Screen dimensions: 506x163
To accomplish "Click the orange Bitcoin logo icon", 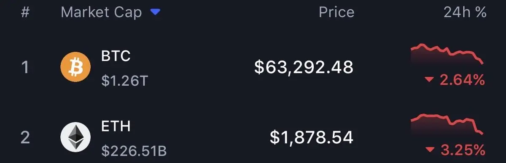I will [x=75, y=67].
